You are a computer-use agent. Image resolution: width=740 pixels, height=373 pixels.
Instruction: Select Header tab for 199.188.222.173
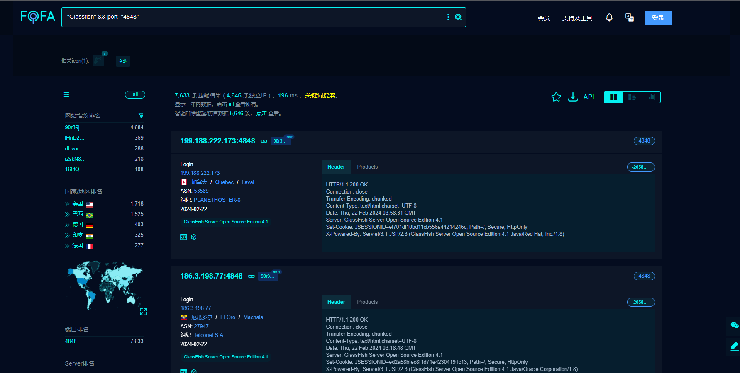pos(336,167)
